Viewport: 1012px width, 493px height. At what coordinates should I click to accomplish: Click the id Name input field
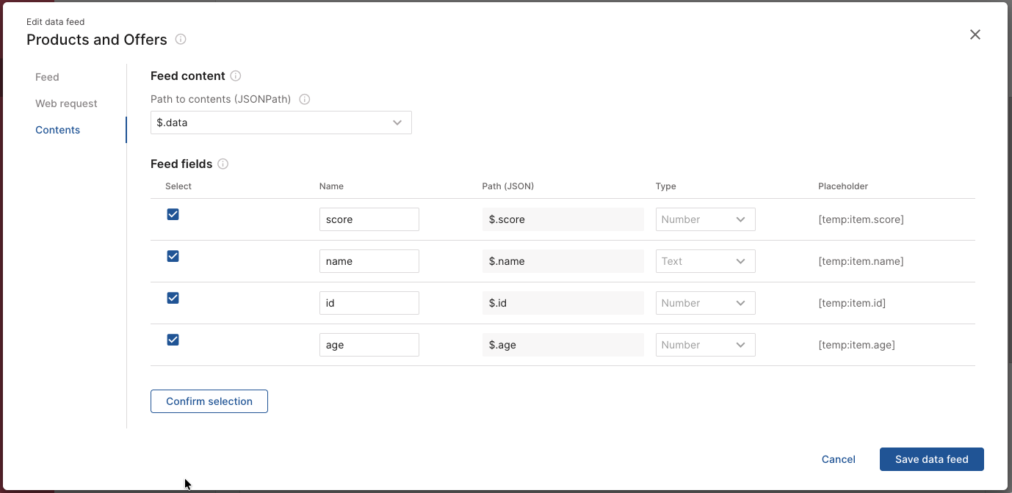tap(369, 303)
